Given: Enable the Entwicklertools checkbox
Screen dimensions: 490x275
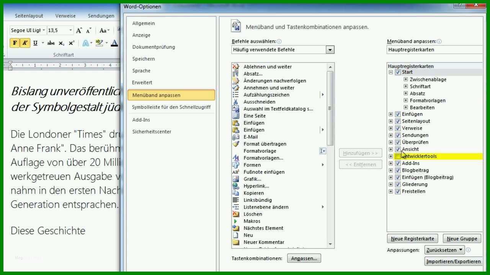Looking at the screenshot, I should tap(398, 156).
